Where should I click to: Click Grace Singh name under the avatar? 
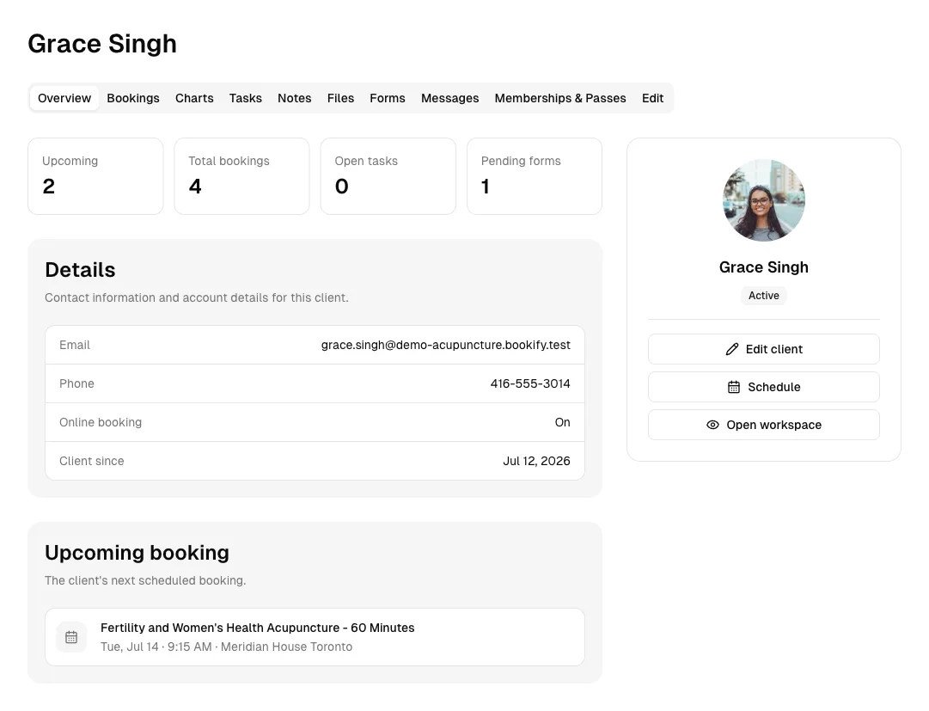tap(764, 267)
